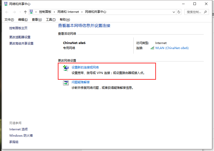Open the 查看(V) menu

click(37, 20)
